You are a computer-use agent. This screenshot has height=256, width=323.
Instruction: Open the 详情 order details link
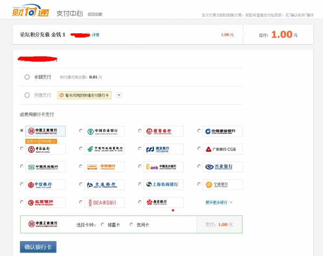pos(95,35)
